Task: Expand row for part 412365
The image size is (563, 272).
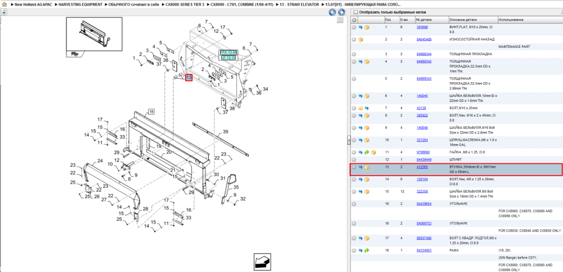Action: point(354,167)
